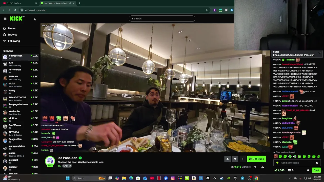Screen dimensions: 324x182
Task: Click the Kick logo
Action: coord(17,18)
